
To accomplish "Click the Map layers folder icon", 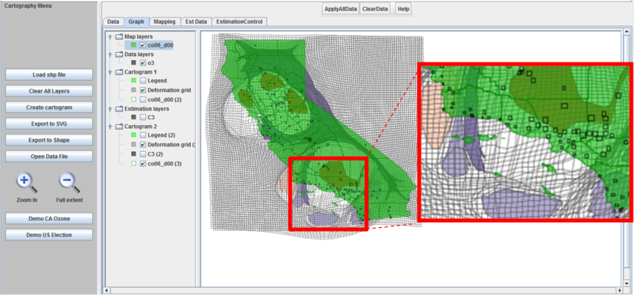I will (x=119, y=36).
